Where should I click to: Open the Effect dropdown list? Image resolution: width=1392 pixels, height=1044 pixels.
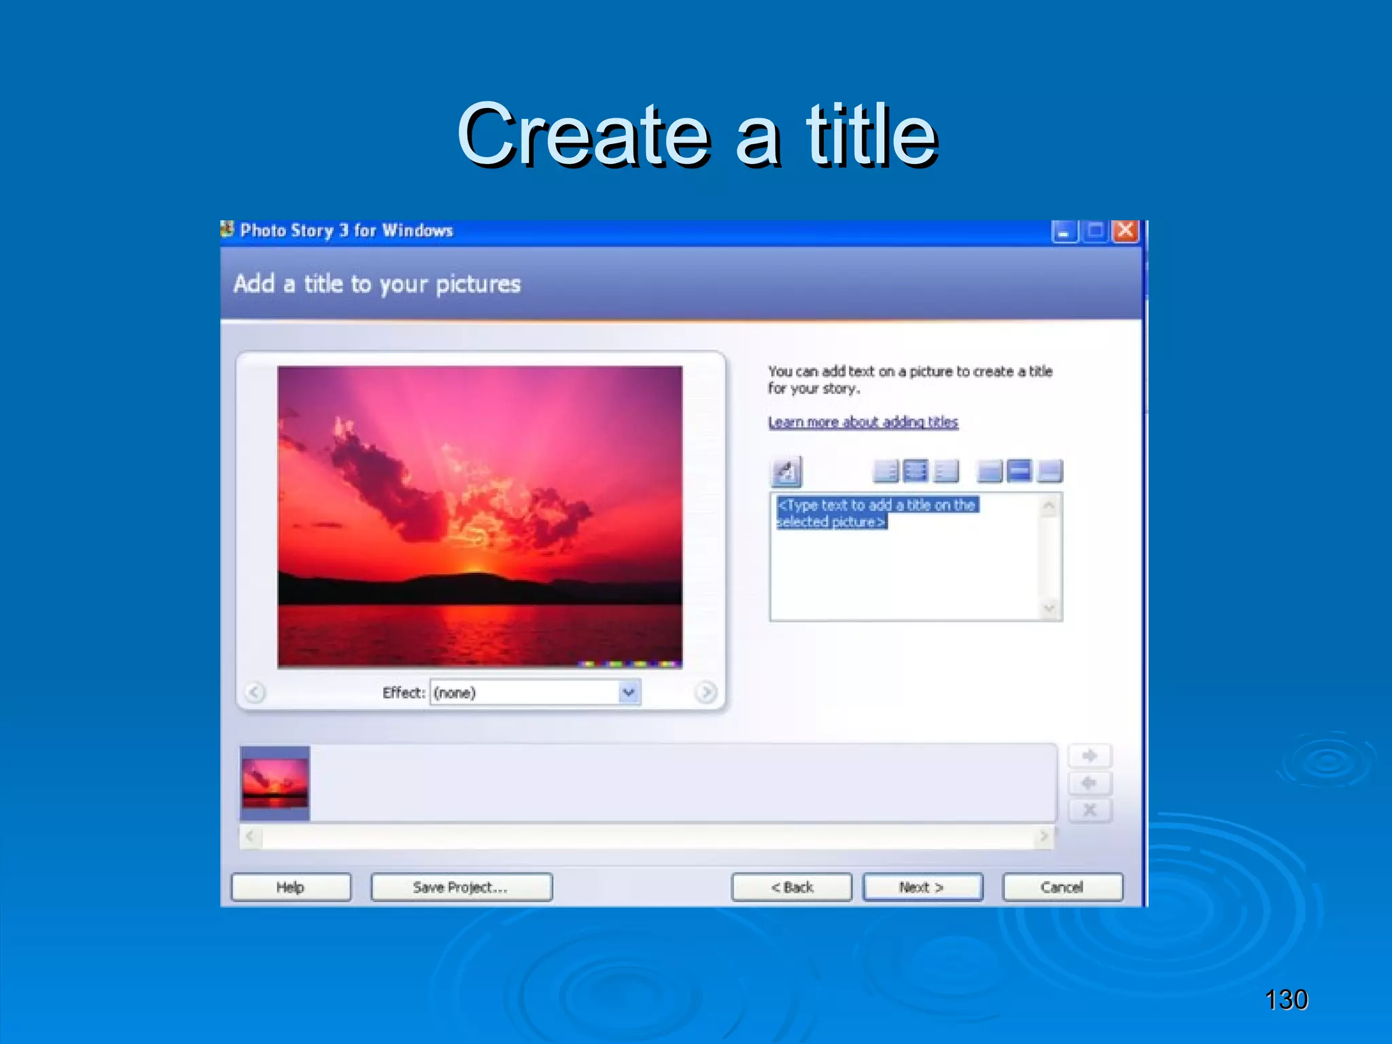(x=629, y=692)
